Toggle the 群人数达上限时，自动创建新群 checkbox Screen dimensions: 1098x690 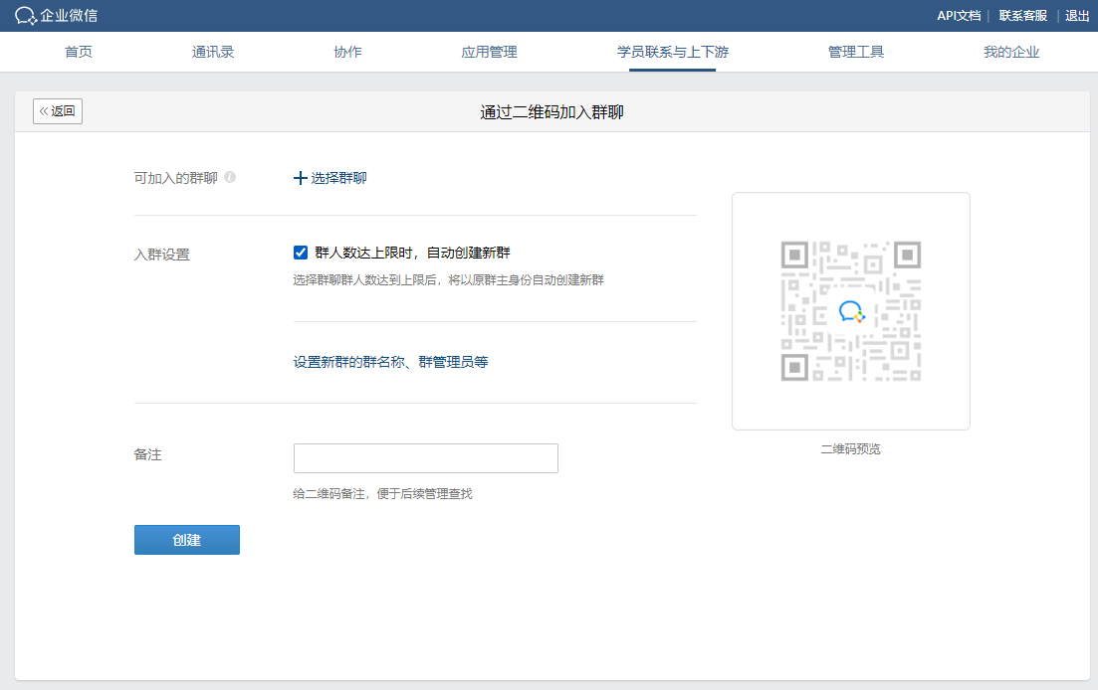[301, 253]
